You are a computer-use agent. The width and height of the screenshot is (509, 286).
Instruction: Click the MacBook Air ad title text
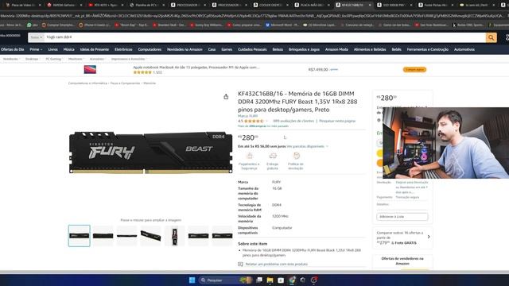coord(196,68)
